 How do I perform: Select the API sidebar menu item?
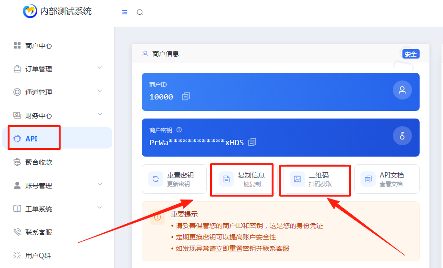[x=32, y=139]
